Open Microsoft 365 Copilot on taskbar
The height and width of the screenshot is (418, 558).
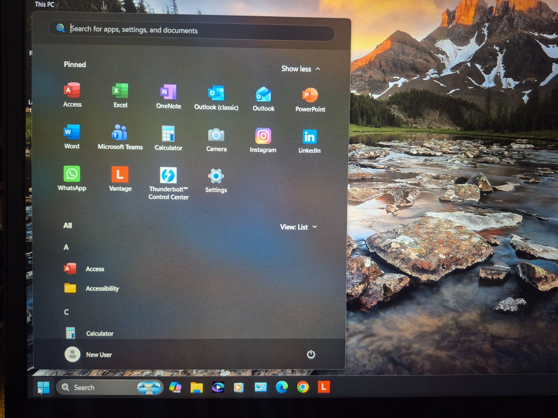pos(175,387)
